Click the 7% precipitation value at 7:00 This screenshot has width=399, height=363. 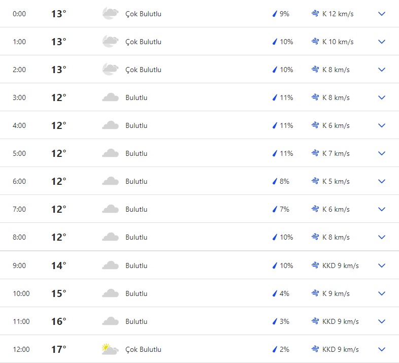284,209
